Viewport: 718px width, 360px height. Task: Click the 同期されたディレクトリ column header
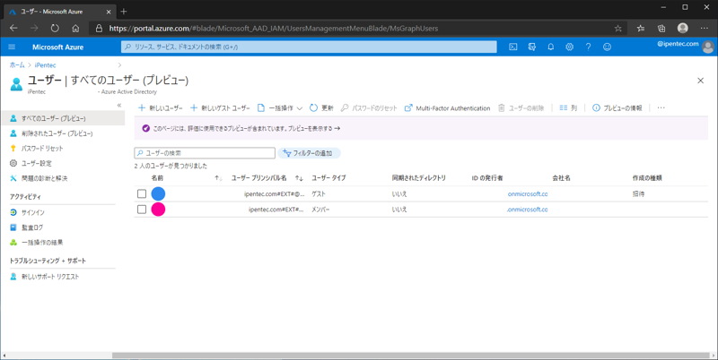418,178
